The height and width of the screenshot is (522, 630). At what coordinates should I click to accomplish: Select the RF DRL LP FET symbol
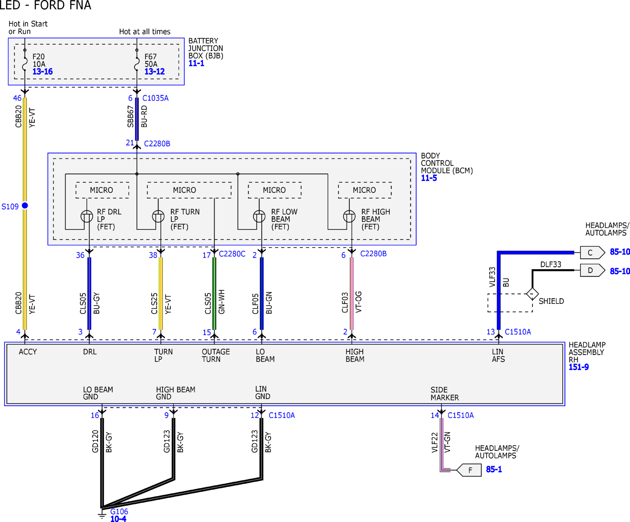tap(87, 216)
